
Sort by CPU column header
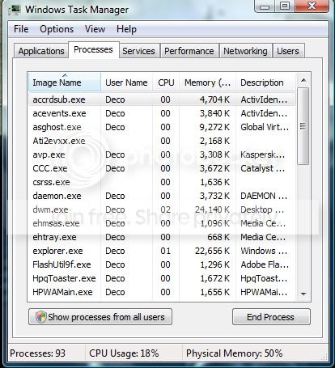click(166, 82)
